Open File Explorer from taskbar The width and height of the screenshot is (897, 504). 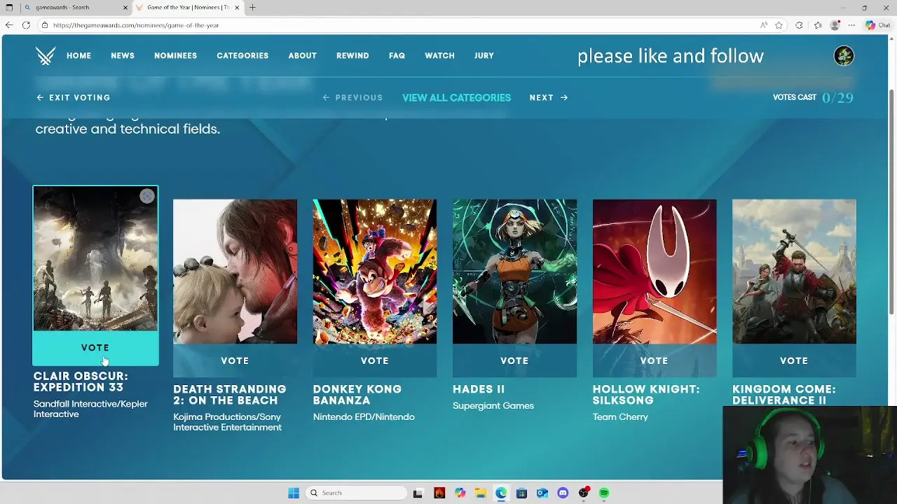(x=480, y=493)
